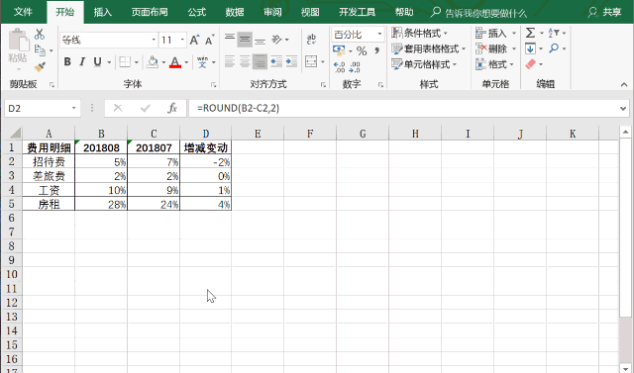Switch to the 插入 Insert tab

coord(103,12)
